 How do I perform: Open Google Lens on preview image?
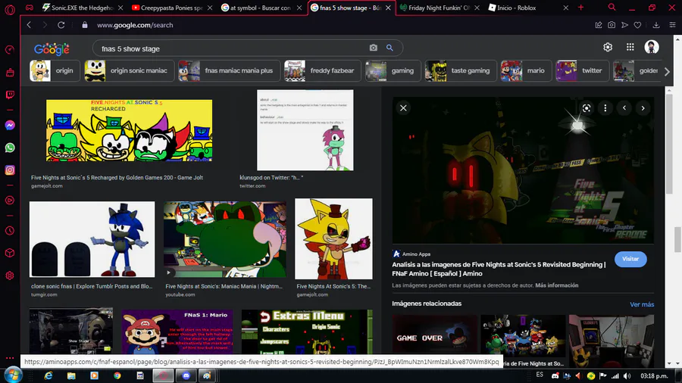587,108
